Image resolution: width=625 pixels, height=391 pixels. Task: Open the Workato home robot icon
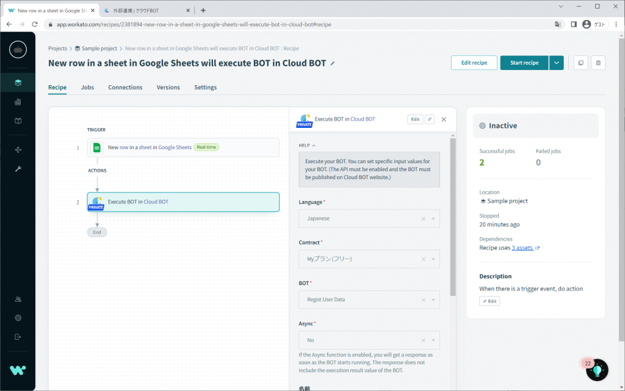tap(18, 50)
